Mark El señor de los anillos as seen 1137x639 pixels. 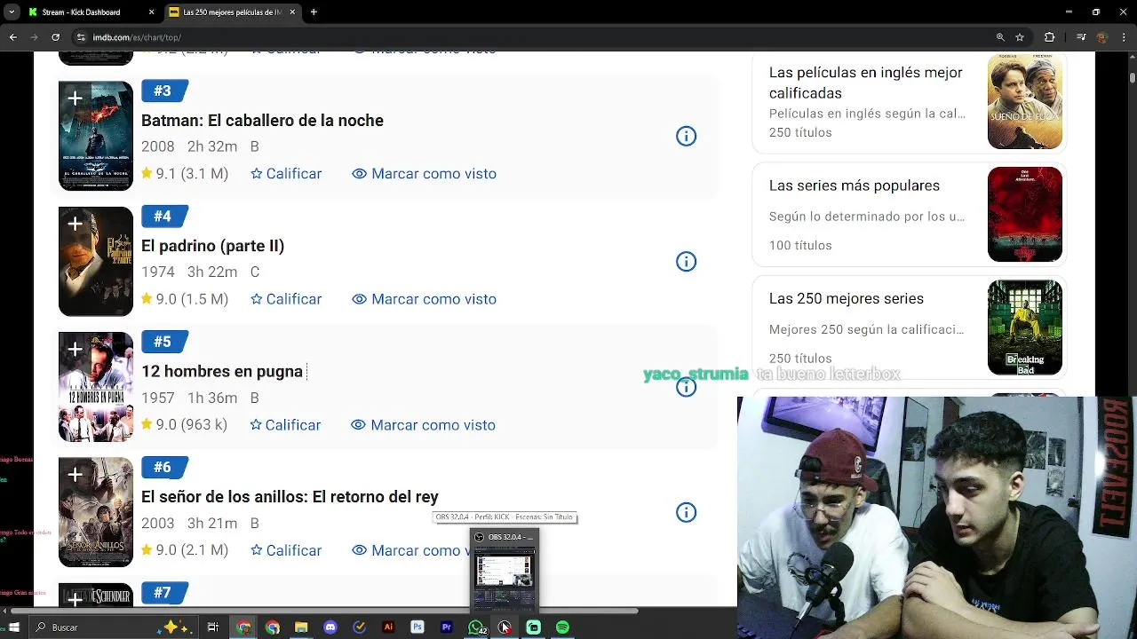[x=410, y=550]
